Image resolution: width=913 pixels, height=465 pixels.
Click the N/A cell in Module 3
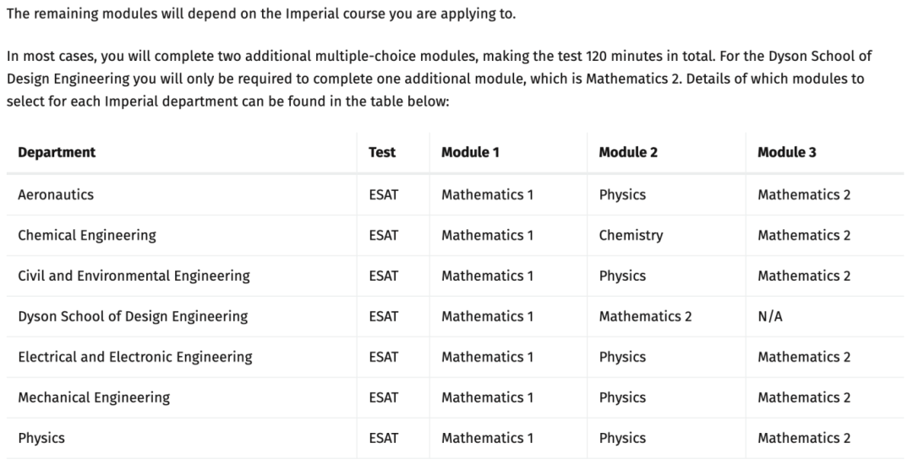coord(770,316)
